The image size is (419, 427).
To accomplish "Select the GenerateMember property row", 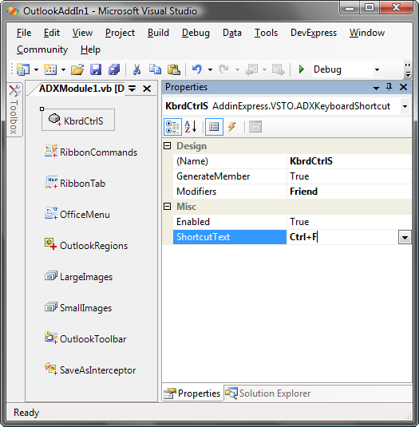I will 292,176.
